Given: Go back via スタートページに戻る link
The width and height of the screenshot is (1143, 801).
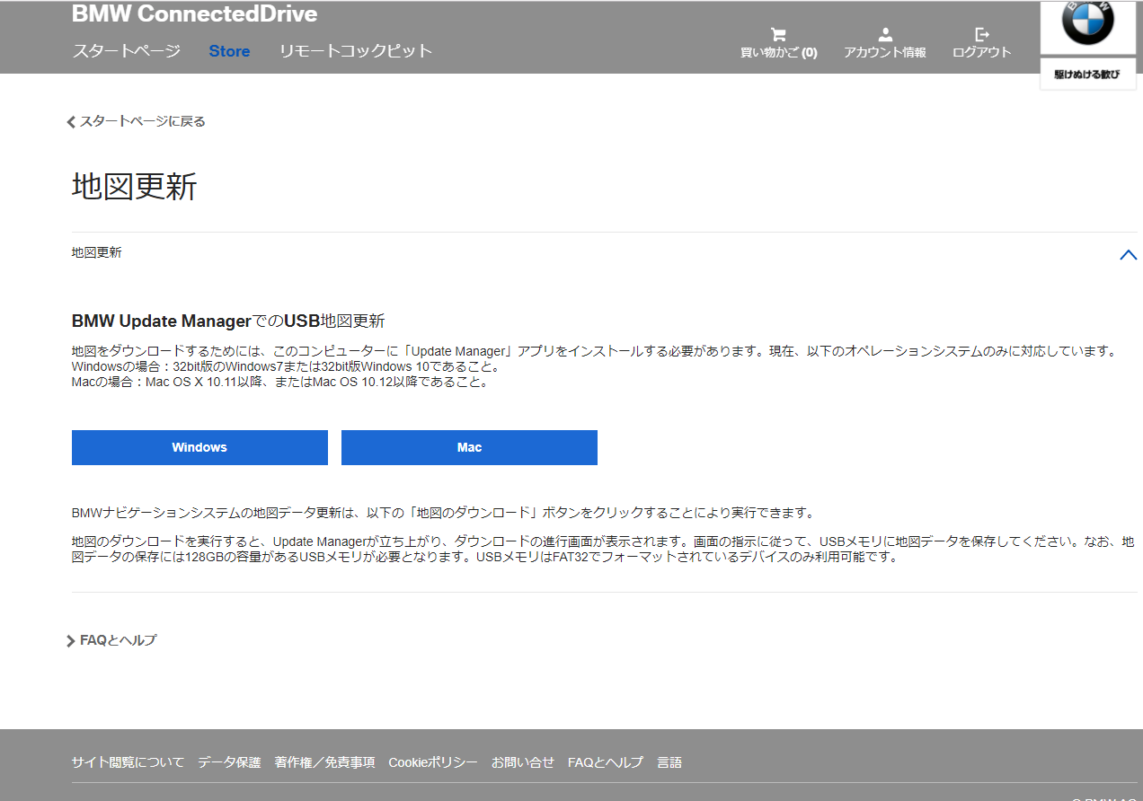Looking at the screenshot, I should point(137,121).
